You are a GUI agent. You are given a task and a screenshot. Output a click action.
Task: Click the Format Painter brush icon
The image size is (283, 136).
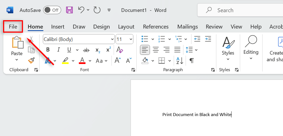click(31, 60)
